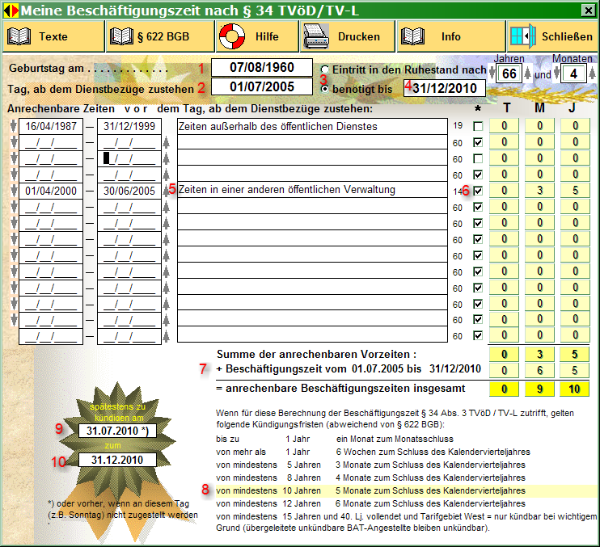Click the Jahren value field 66
This screenshot has width=600, height=547.
pyautogui.click(x=509, y=74)
